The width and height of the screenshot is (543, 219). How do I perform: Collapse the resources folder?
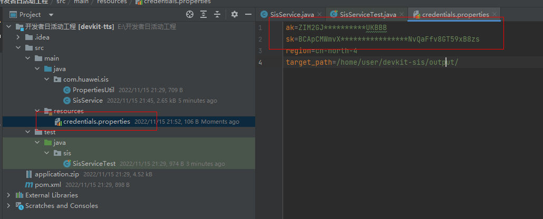pyautogui.click(x=38, y=111)
